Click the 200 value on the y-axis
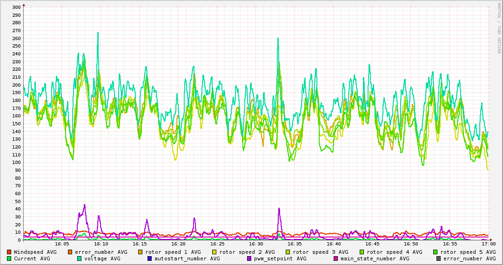 [17, 85]
